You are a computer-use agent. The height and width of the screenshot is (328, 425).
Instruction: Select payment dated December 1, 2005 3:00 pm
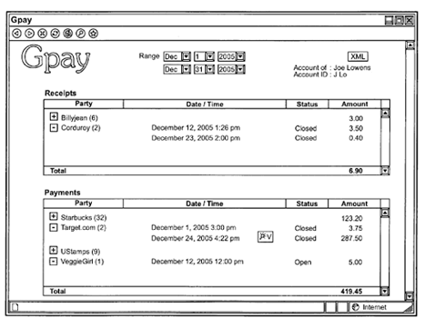194,227
